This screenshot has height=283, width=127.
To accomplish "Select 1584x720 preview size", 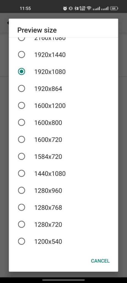I will click(x=63, y=156).
